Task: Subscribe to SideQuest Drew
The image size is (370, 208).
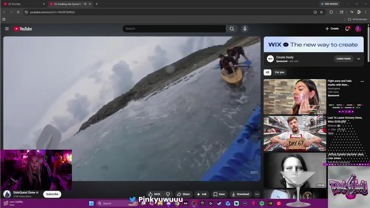Action: click(52, 194)
